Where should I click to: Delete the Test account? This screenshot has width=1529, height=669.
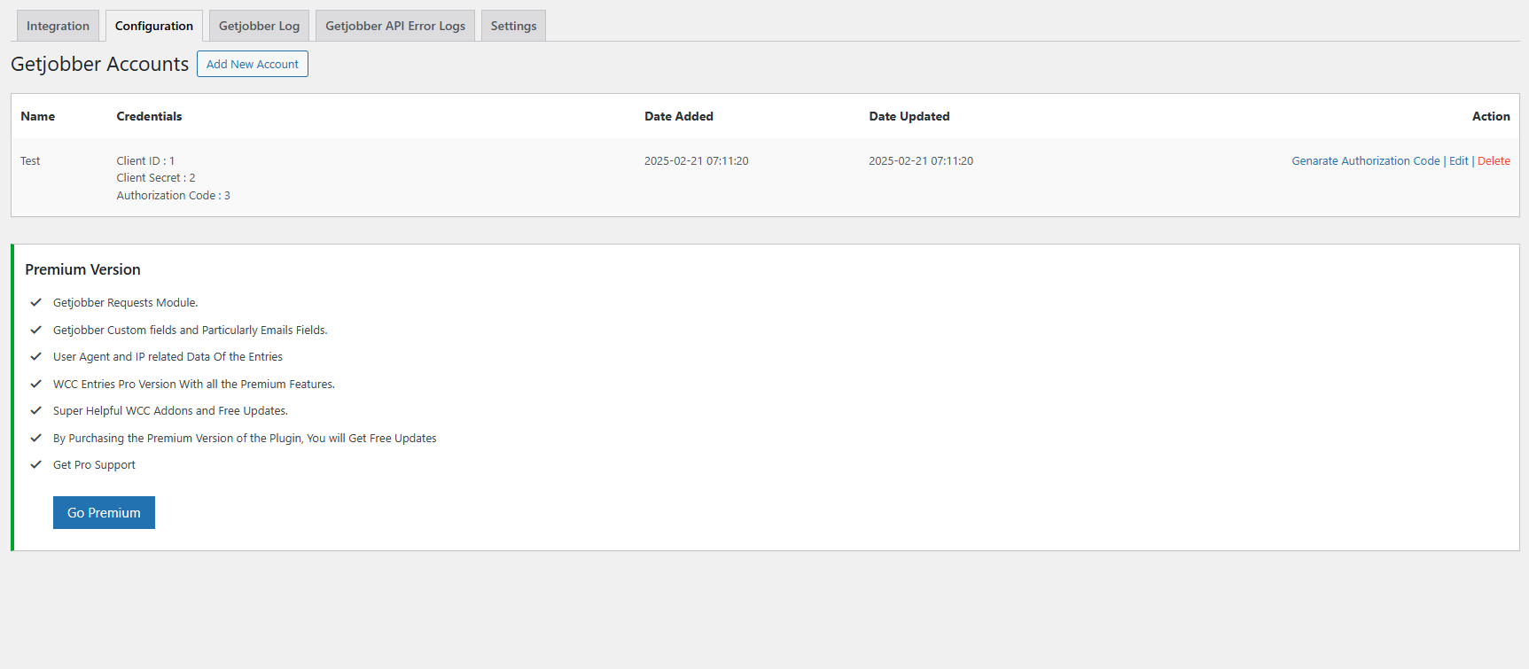coord(1494,161)
